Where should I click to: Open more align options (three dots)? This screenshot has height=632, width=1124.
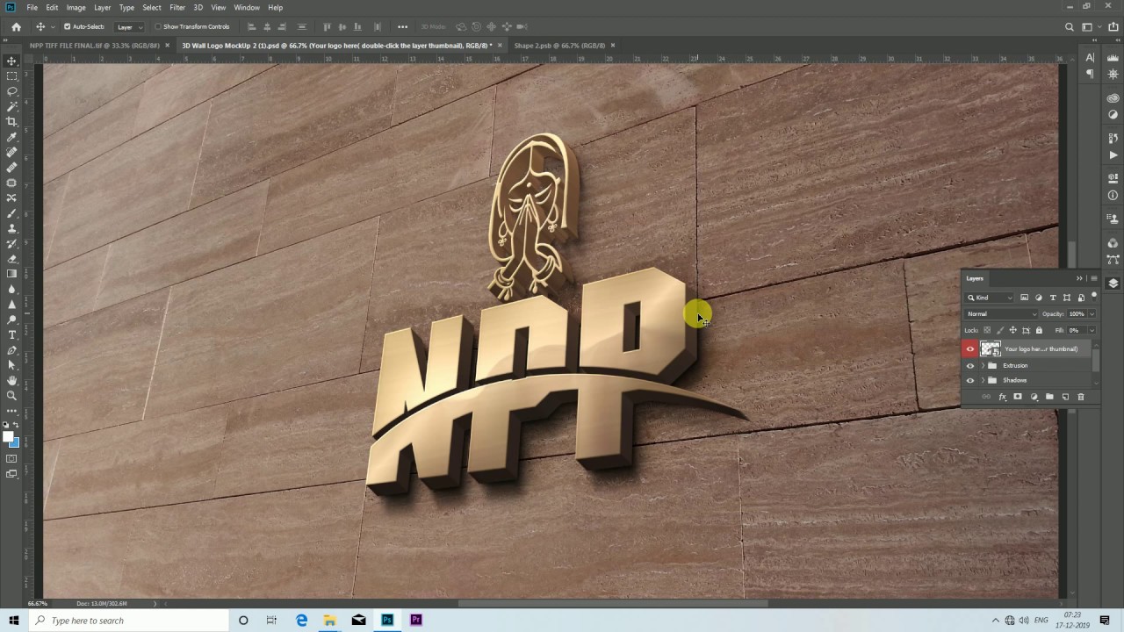tap(402, 26)
